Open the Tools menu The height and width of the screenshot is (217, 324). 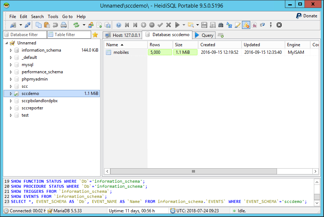(53, 17)
